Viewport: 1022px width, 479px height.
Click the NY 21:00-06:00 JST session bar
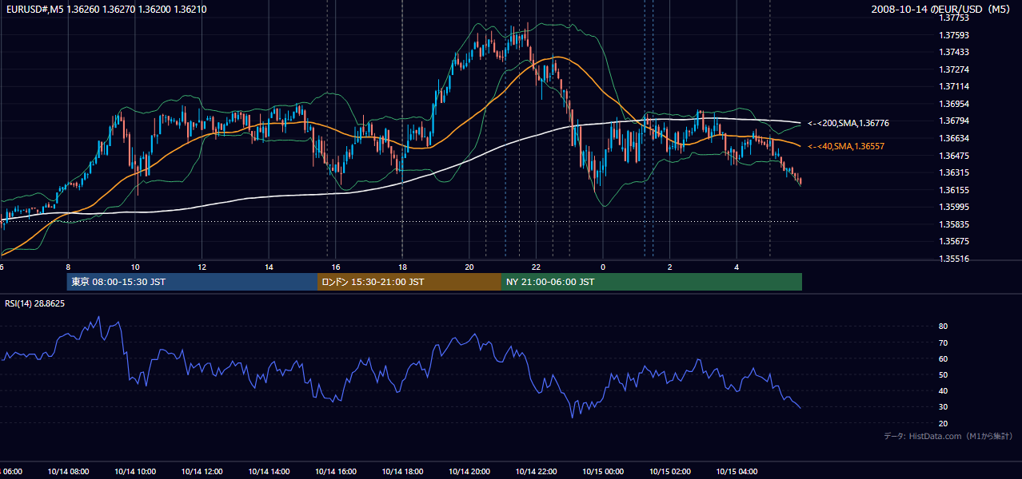coord(652,282)
